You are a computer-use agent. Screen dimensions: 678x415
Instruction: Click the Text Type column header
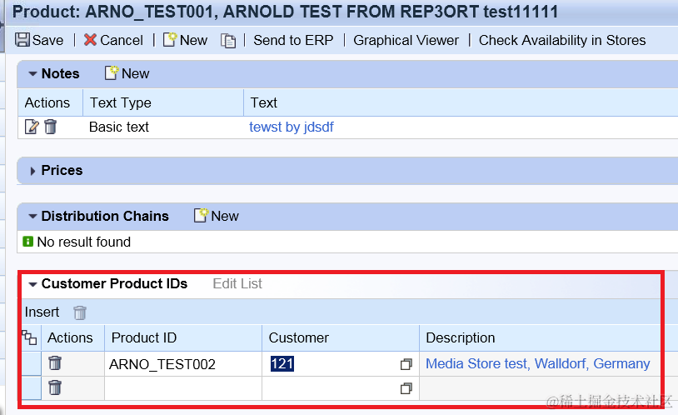coord(121,102)
